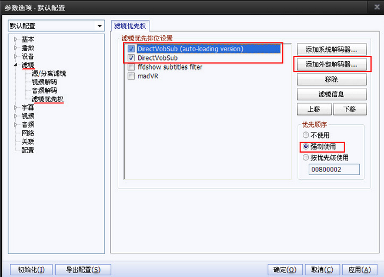The width and height of the screenshot is (384, 277).
Task: Select the 不使用 radio option
Action: pyautogui.click(x=306, y=135)
